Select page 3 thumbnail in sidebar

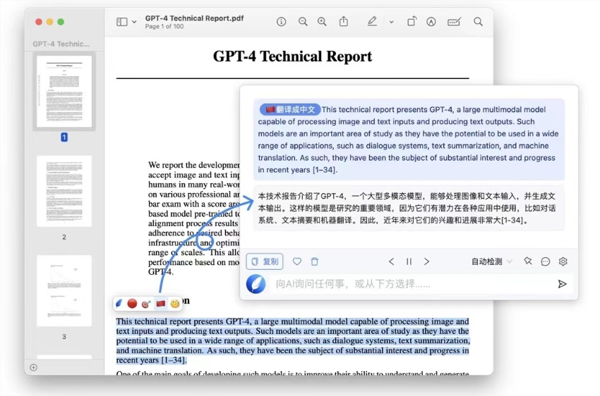pyautogui.click(x=64, y=290)
